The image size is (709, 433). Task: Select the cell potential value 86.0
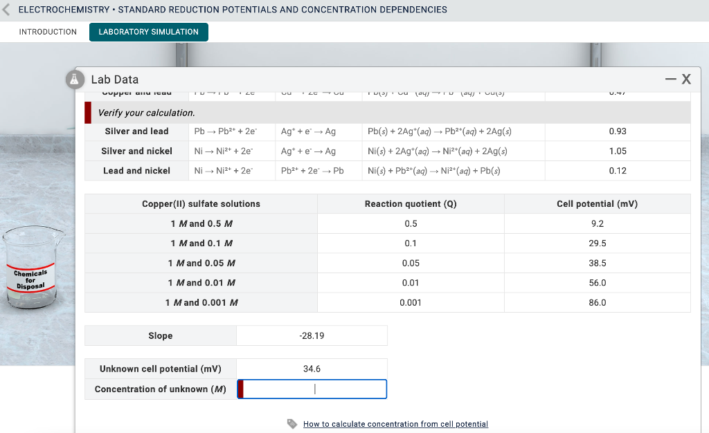click(598, 302)
